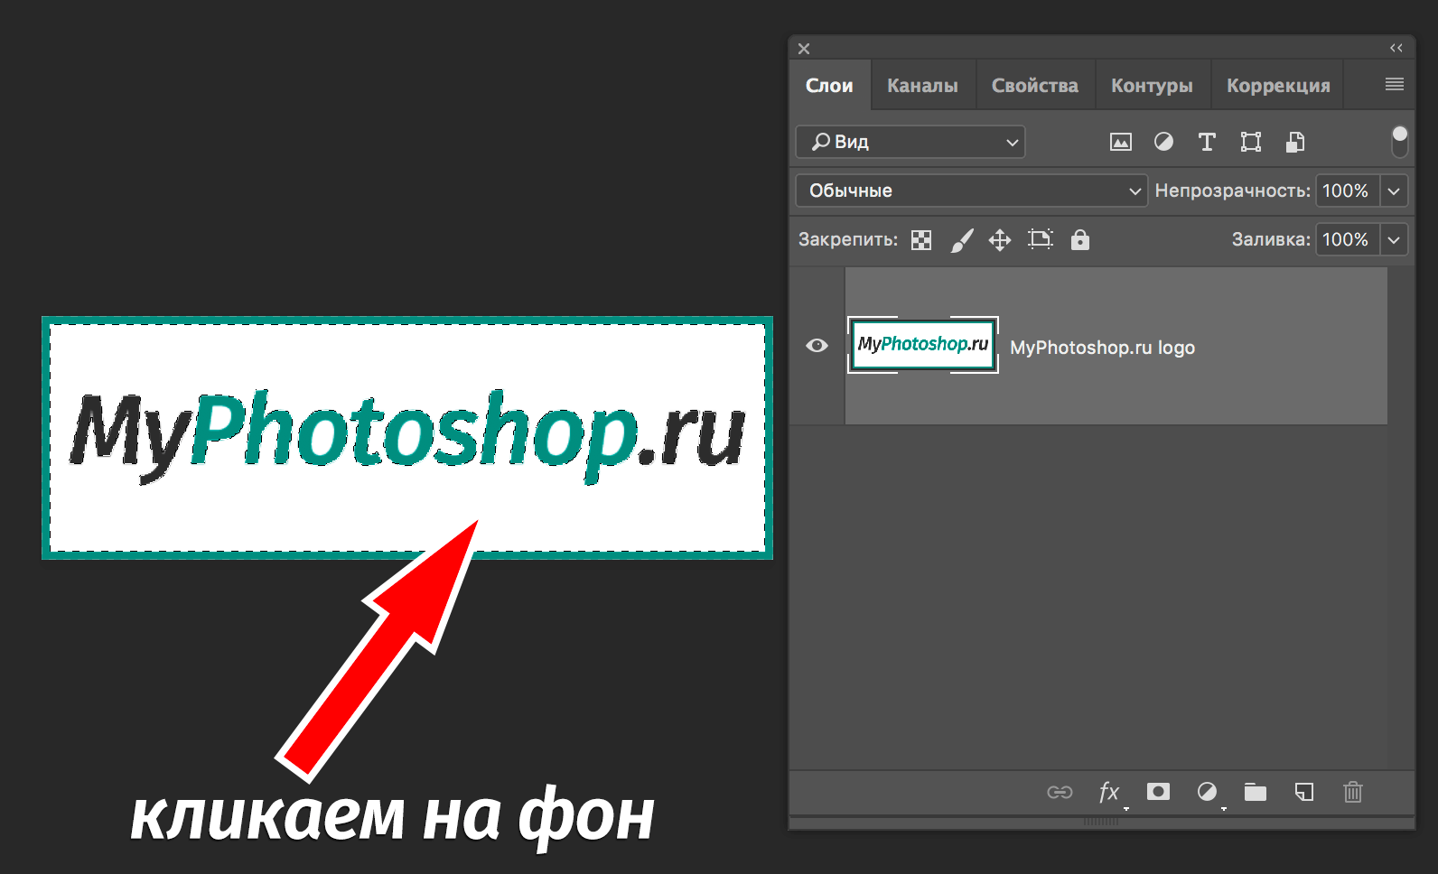Click link layers icon

[x=1060, y=792]
